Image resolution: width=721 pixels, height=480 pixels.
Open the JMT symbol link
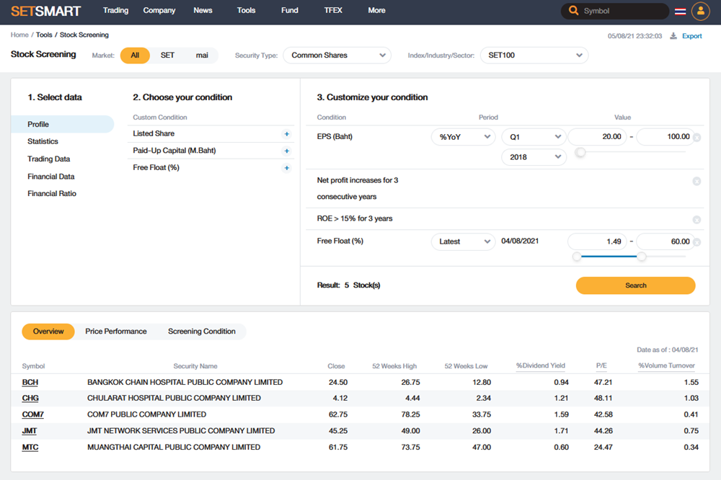coord(30,431)
